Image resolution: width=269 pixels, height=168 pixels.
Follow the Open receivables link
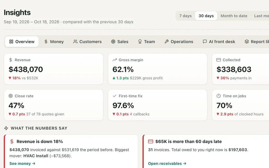[x=167, y=164]
